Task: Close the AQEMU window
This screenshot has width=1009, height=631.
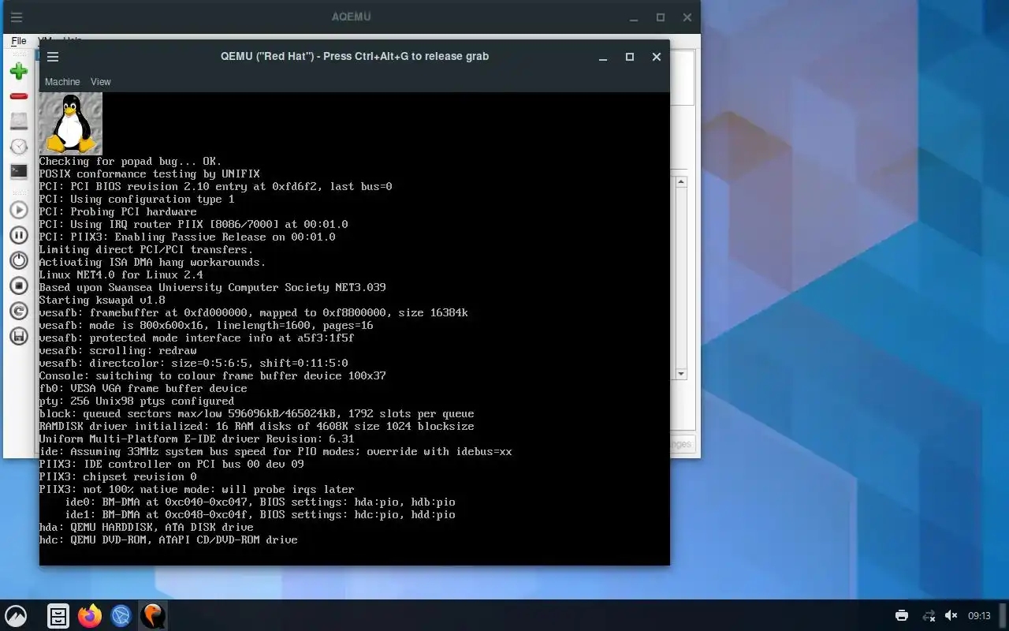Action: pyautogui.click(x=687, y=17)
